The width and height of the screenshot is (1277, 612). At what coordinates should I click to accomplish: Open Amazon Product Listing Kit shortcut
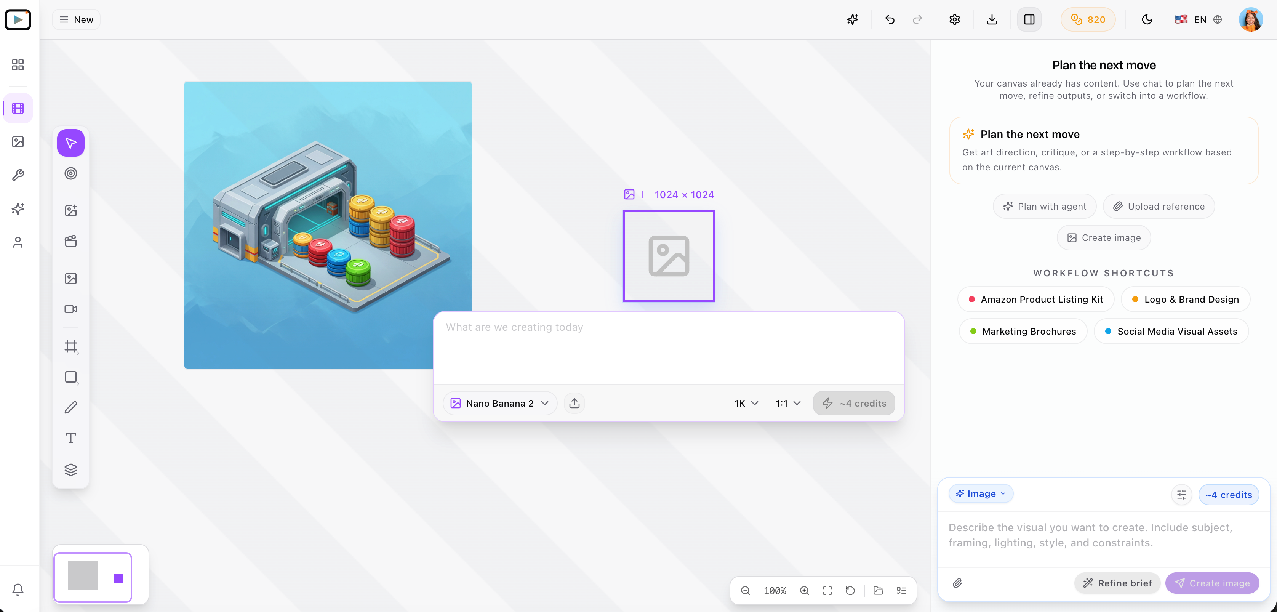coord(1036,299)
